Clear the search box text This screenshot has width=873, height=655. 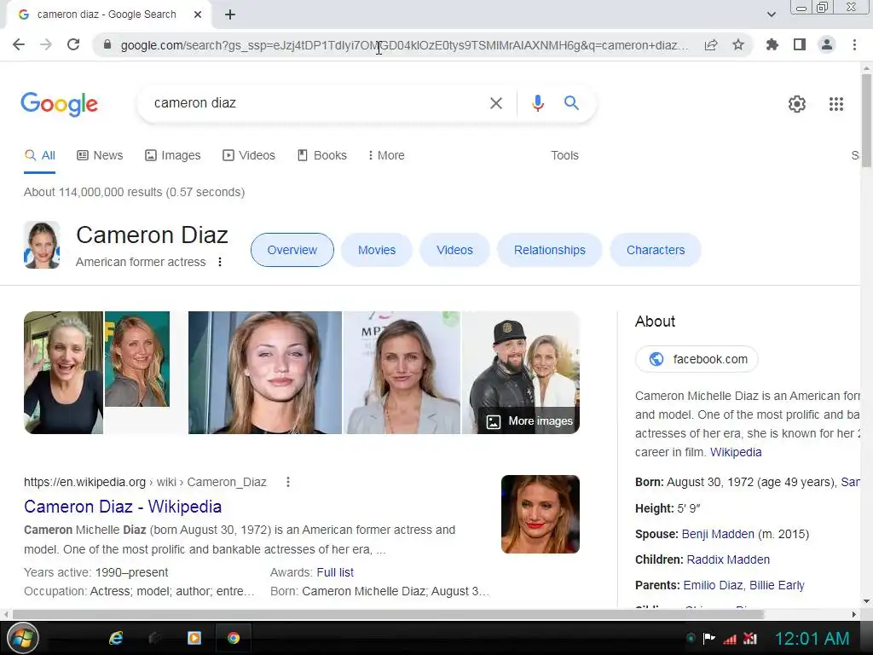pyautogui.click(x=496, y=103)
